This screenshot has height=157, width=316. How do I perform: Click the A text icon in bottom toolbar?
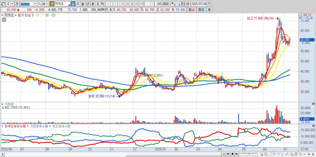pos(313,154)
